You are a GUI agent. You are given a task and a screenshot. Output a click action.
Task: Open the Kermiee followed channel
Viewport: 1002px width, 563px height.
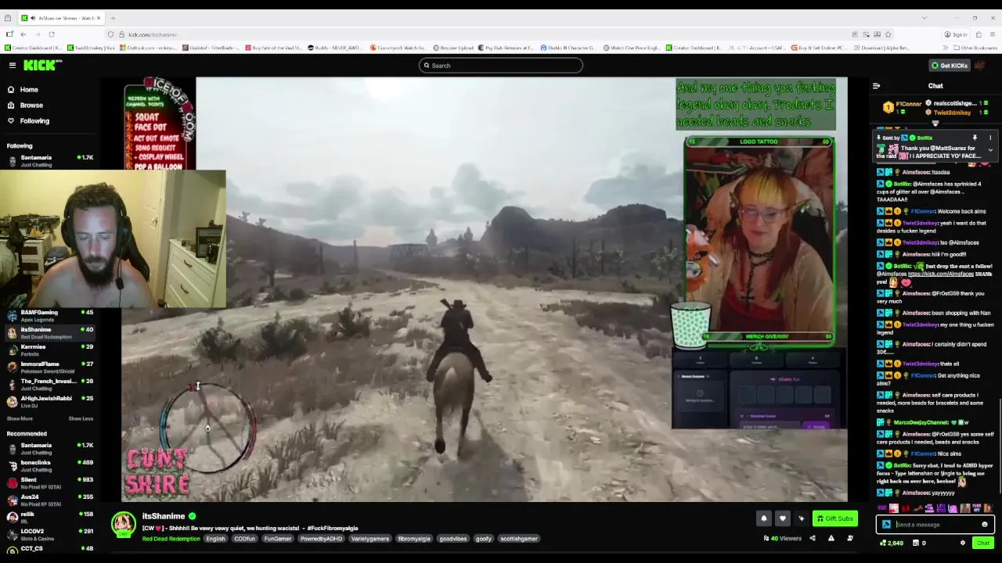coord(50,350)
